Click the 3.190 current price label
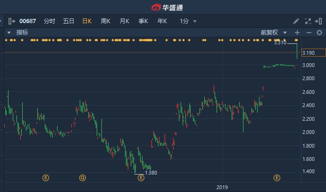Screen dimensions: 326x192 pyautogui.click(x=309, y=53)
